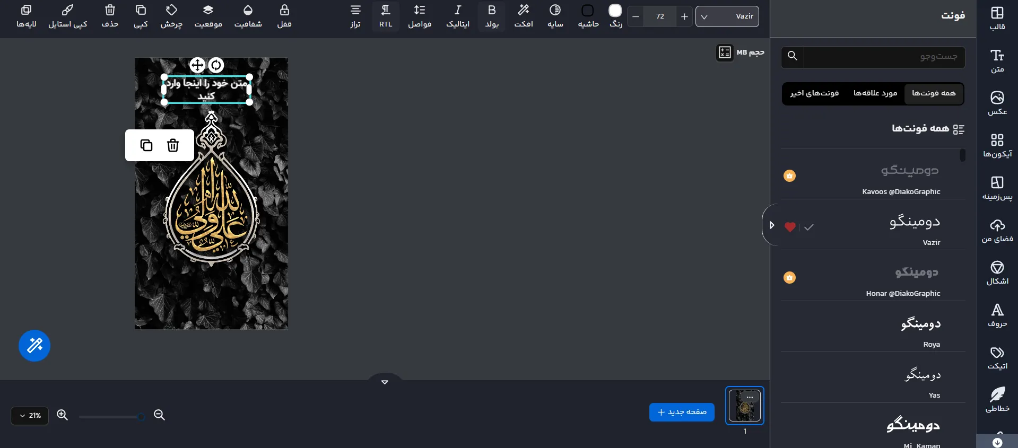Open the حاشیه (outline) color swatch

(588, 11)
